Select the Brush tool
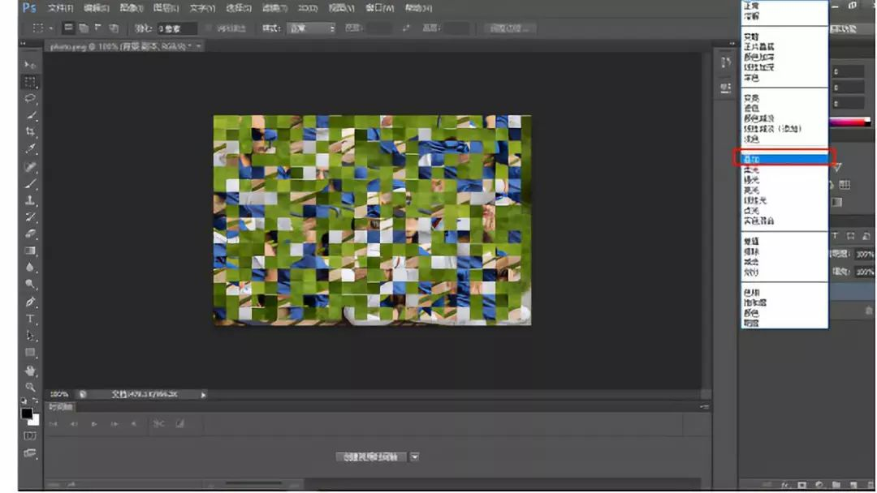The height and width of the screenshot is (493, 877). pos(30,183)
